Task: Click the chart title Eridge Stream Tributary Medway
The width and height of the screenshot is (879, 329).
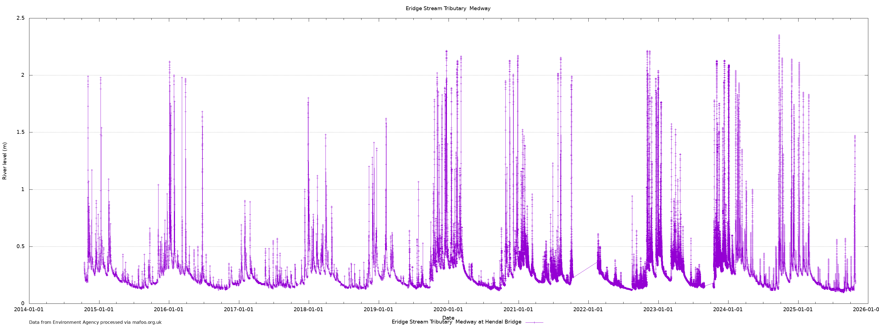Action: pyautogui.click(x=448, y=8)
